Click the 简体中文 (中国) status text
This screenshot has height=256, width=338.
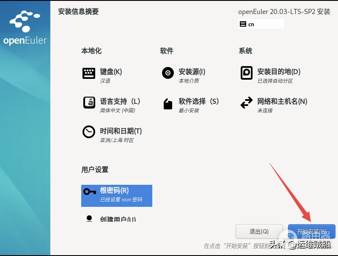click(x=118, y=110)
